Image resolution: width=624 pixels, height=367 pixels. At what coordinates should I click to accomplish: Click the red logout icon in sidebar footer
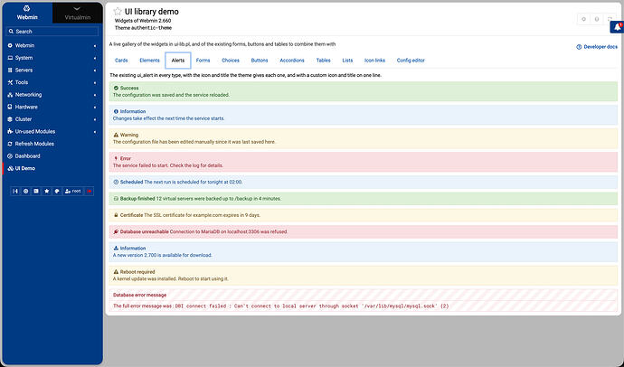(90, 192)
